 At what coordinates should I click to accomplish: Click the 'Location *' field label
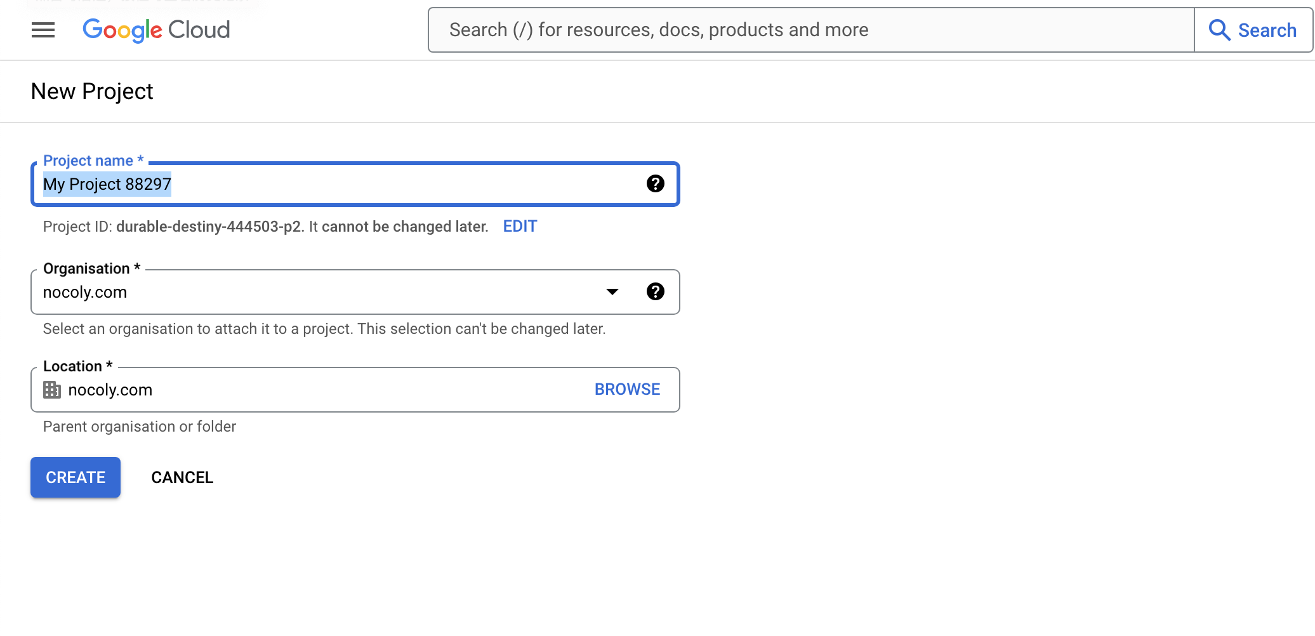point(77,366)
